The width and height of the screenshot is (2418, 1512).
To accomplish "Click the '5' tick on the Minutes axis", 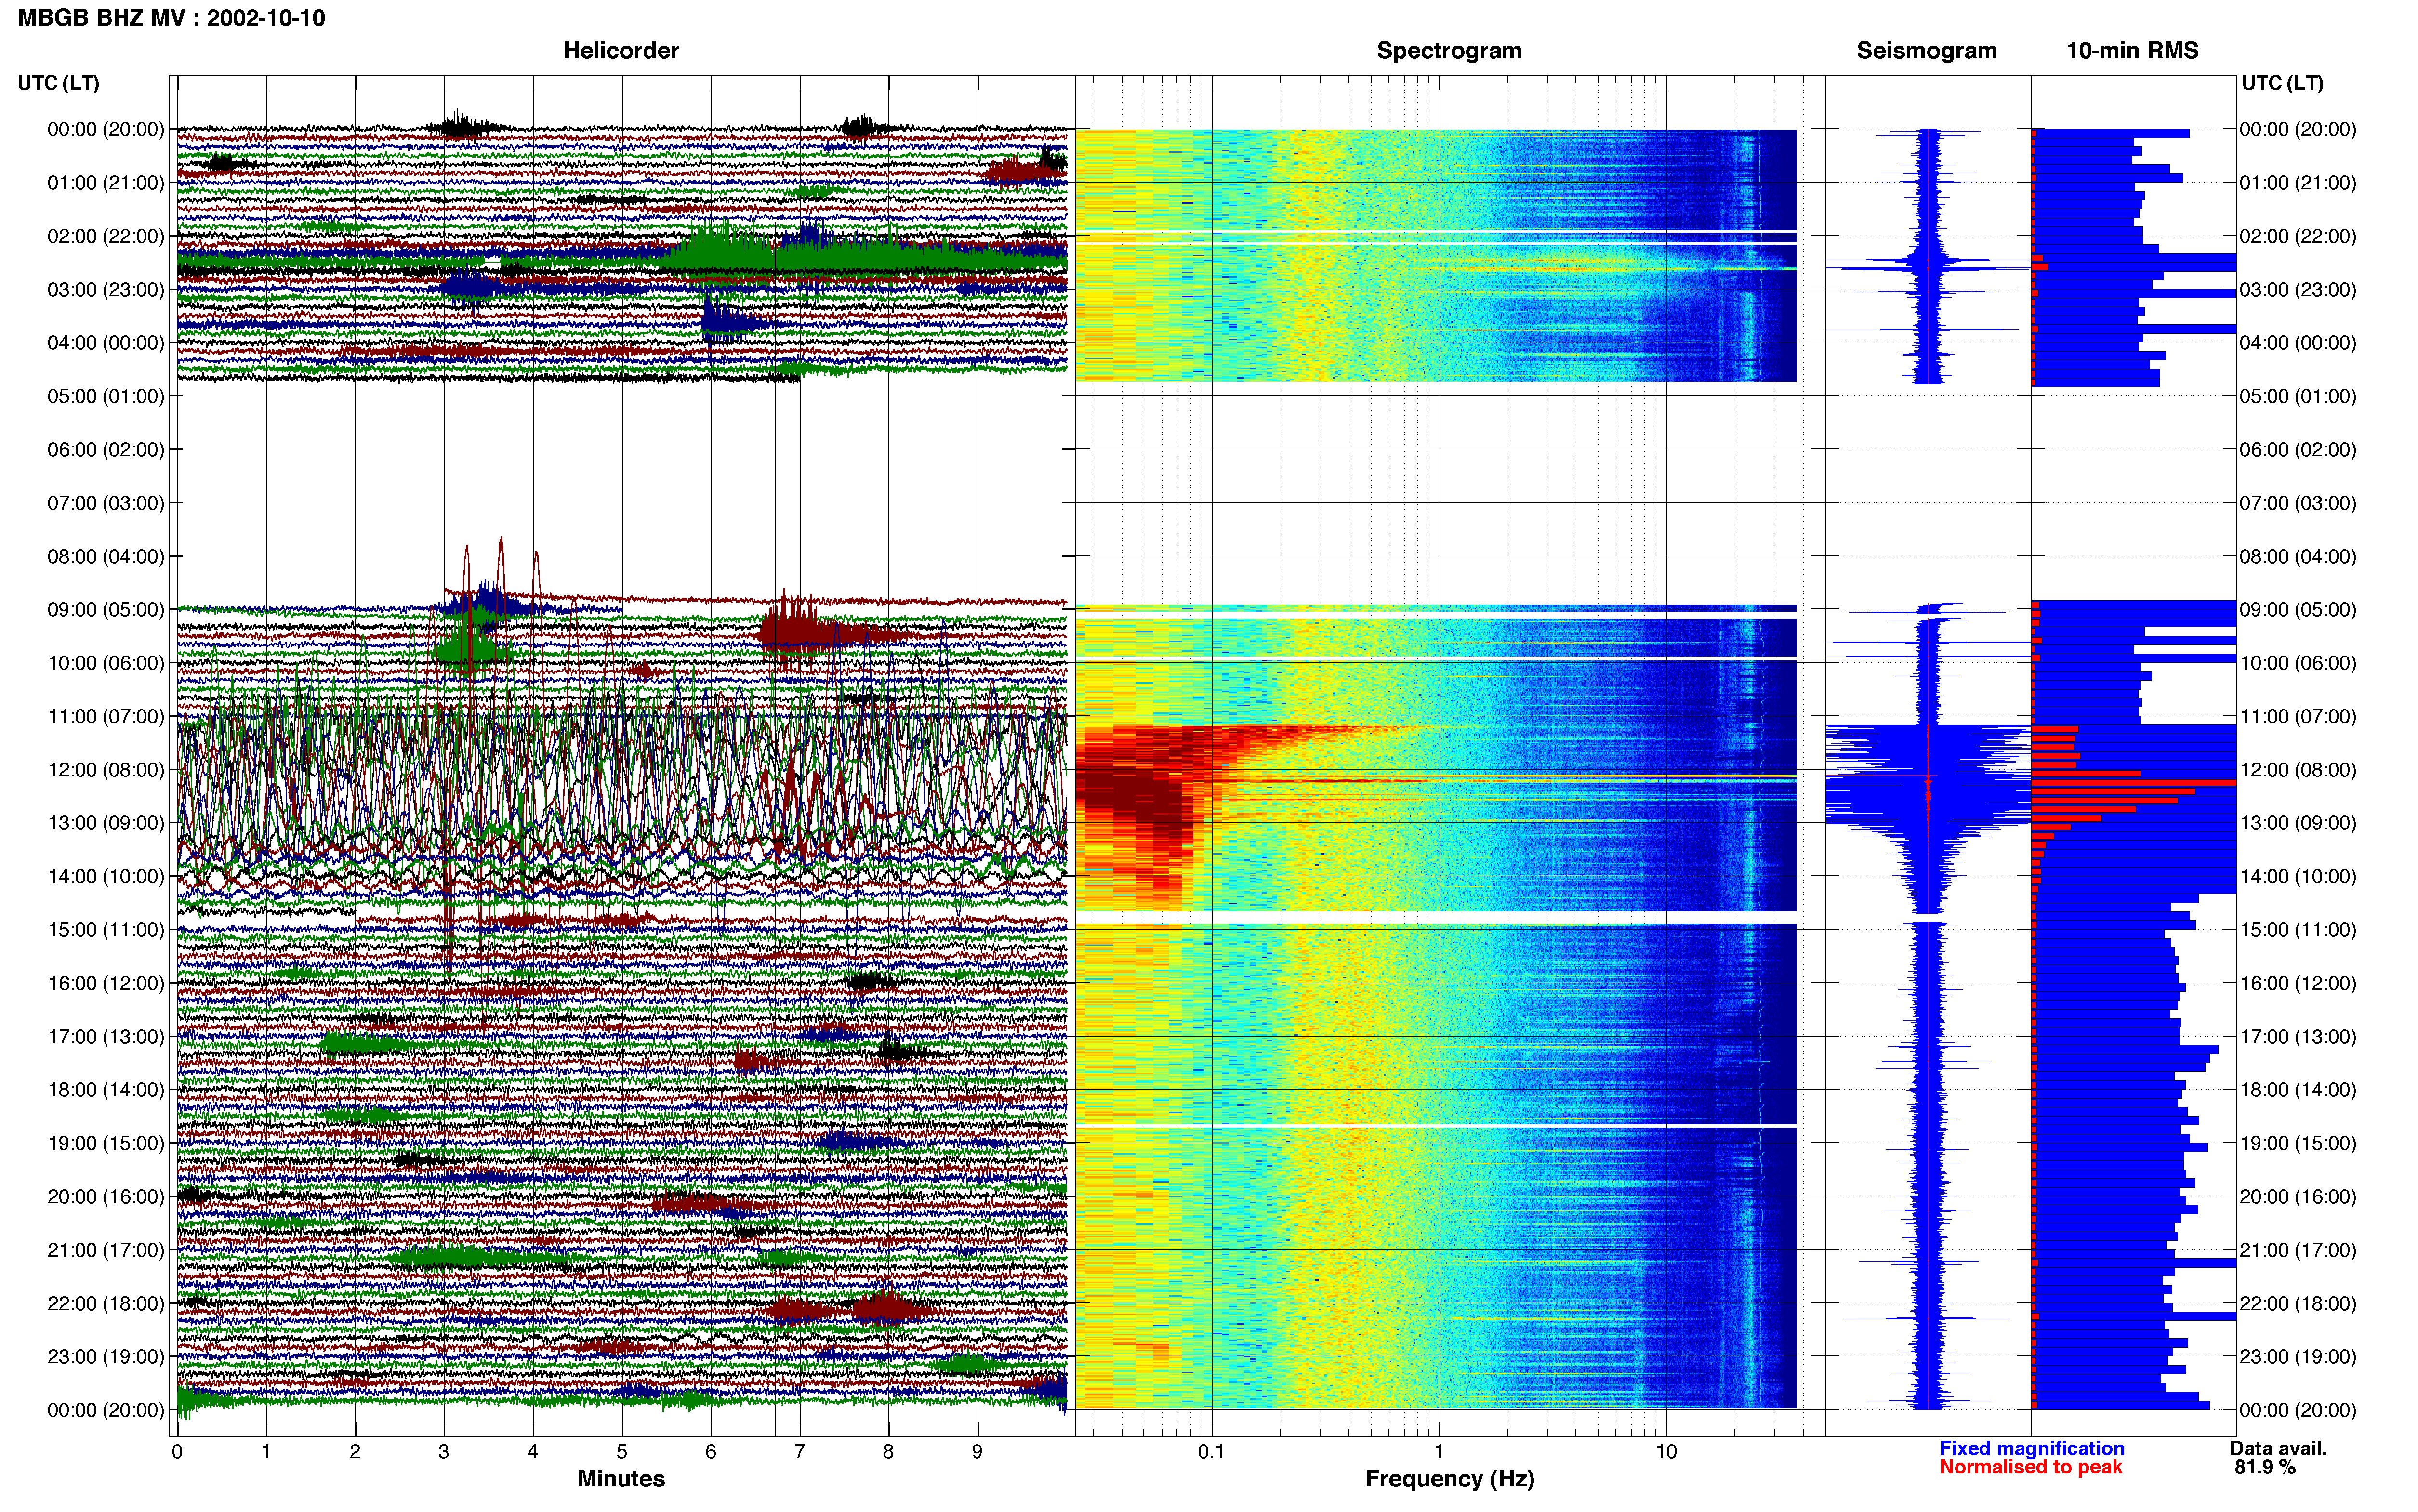I will tap(622, 1452).
